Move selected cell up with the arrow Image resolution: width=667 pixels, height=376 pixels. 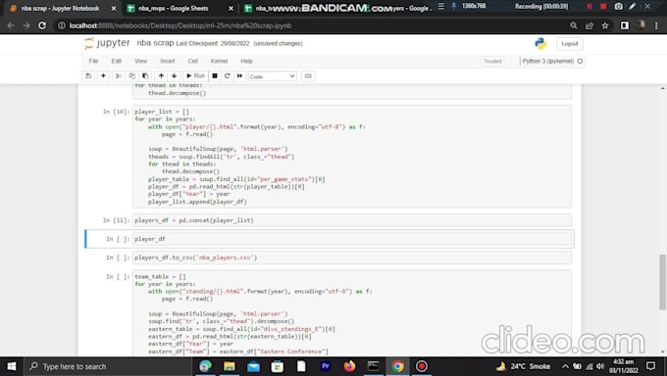tap(161, 76)
